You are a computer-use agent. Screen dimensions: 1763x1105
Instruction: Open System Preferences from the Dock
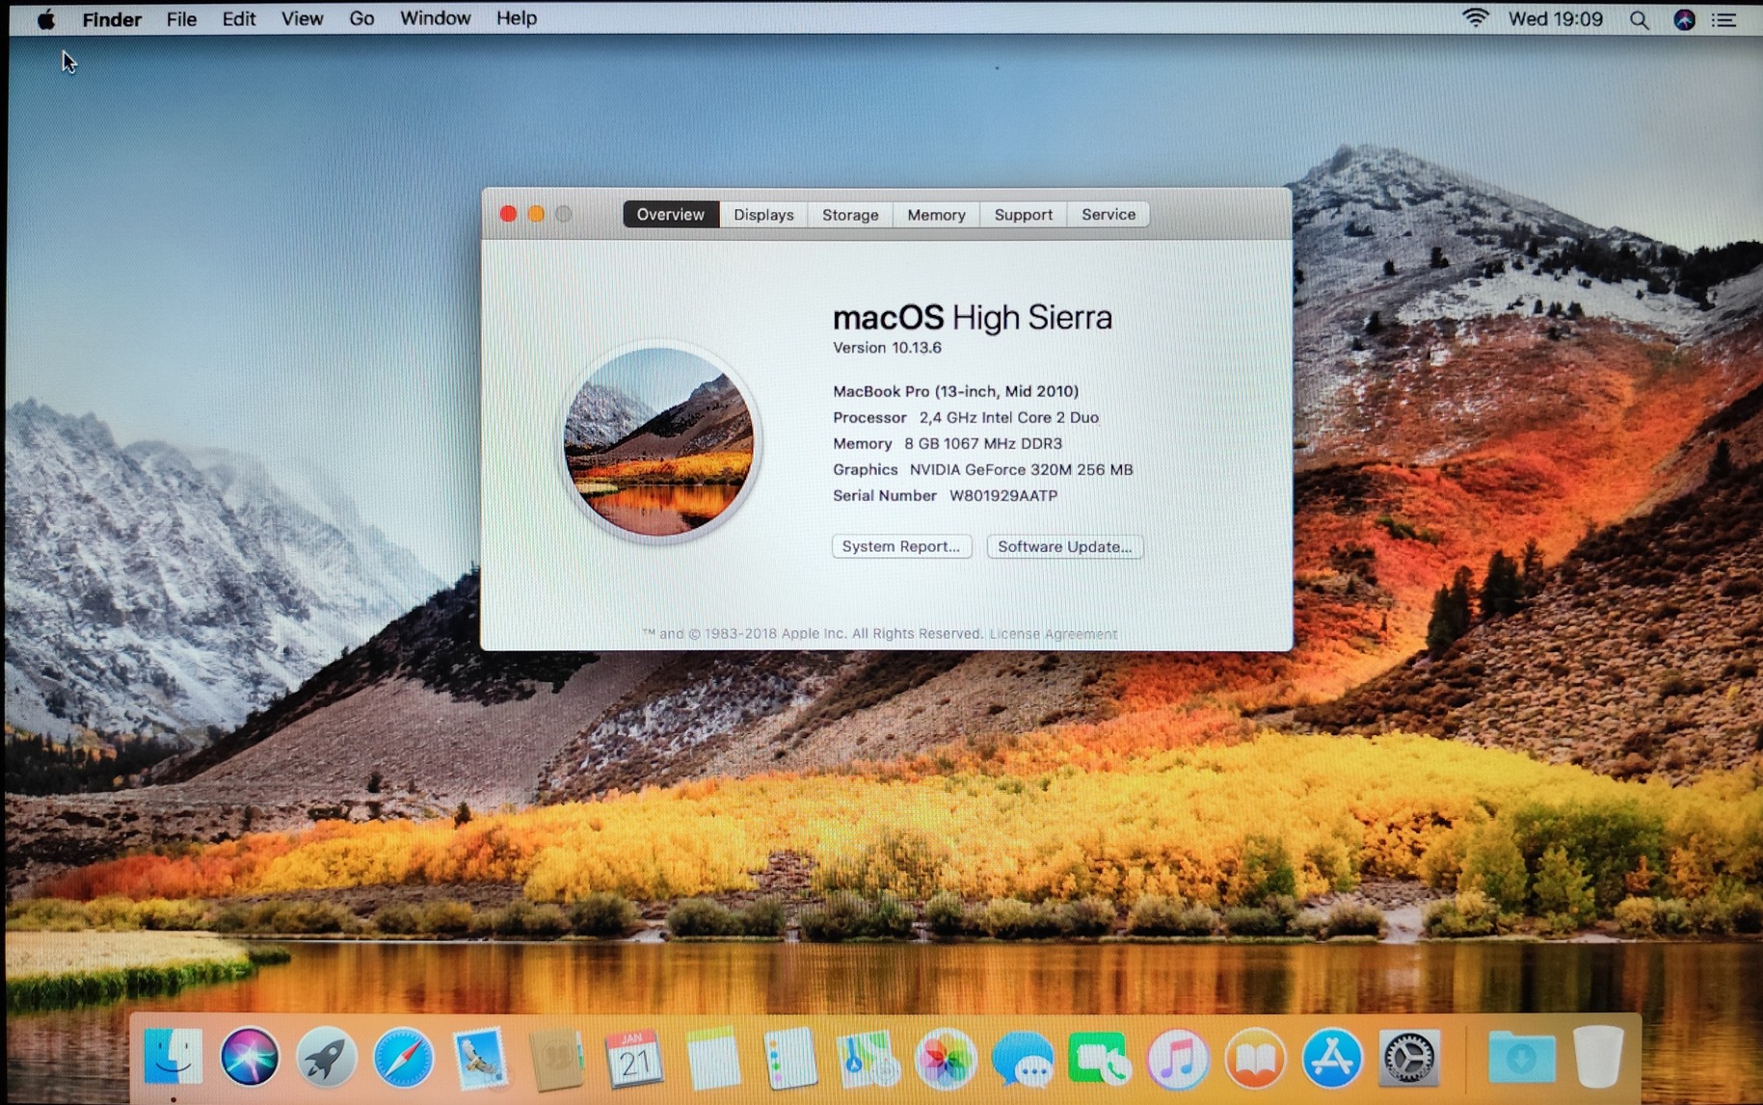click(1409, 1058)
